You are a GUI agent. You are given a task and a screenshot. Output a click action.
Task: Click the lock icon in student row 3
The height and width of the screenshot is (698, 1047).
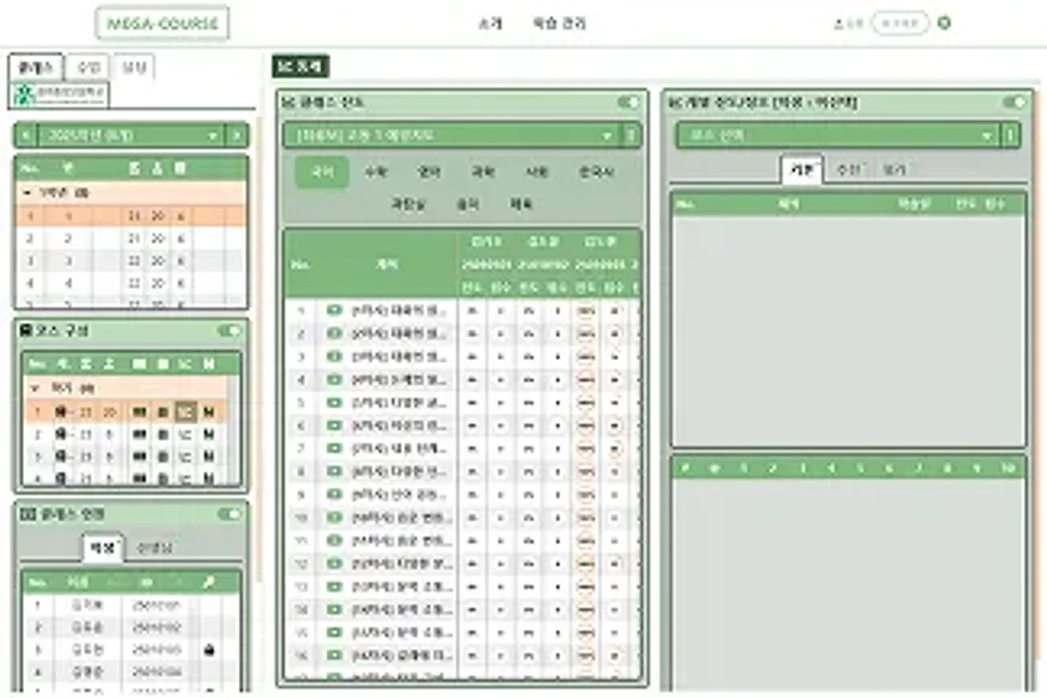tap(209, 649)
